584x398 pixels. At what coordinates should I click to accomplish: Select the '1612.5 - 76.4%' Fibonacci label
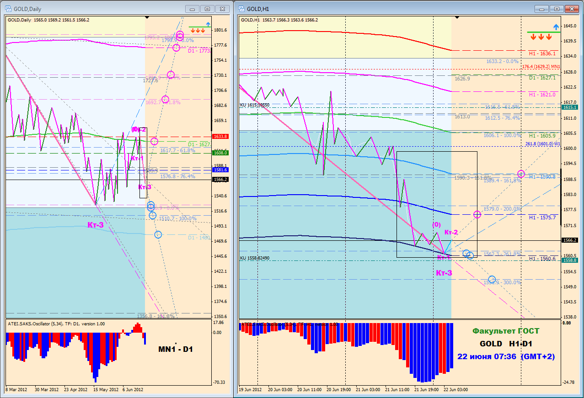coord(503,118)
